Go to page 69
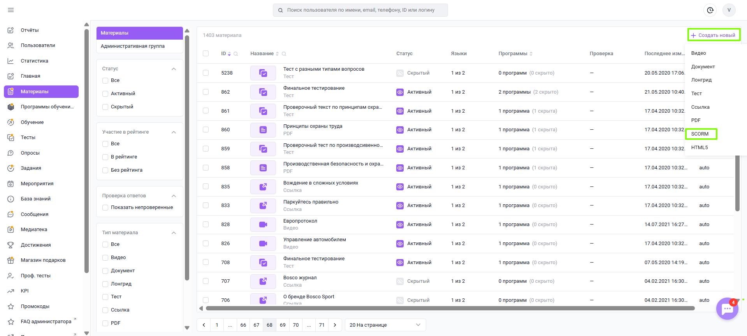The width and height of the screenshot is (747, 336). 283,325
